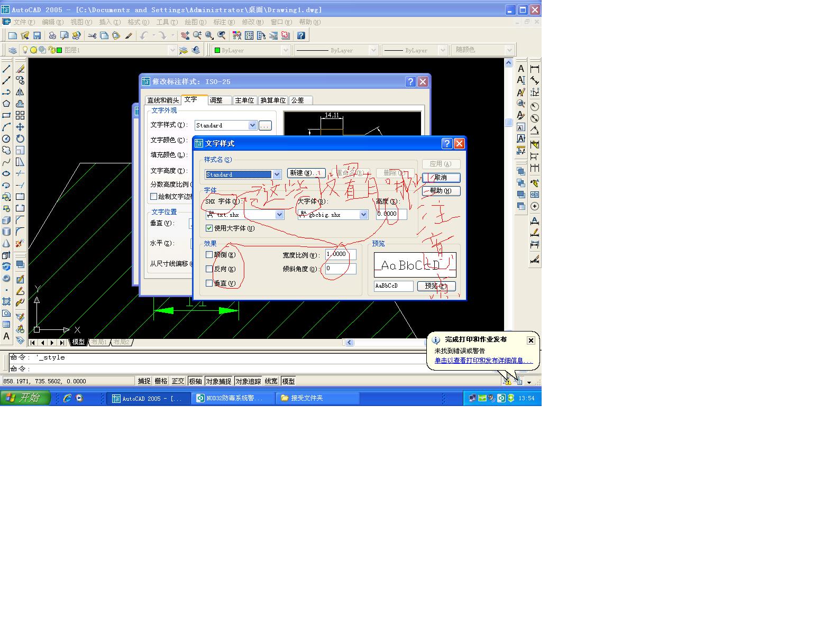Toggle 线宽 lineweight display in status bar

coord(271,381)
